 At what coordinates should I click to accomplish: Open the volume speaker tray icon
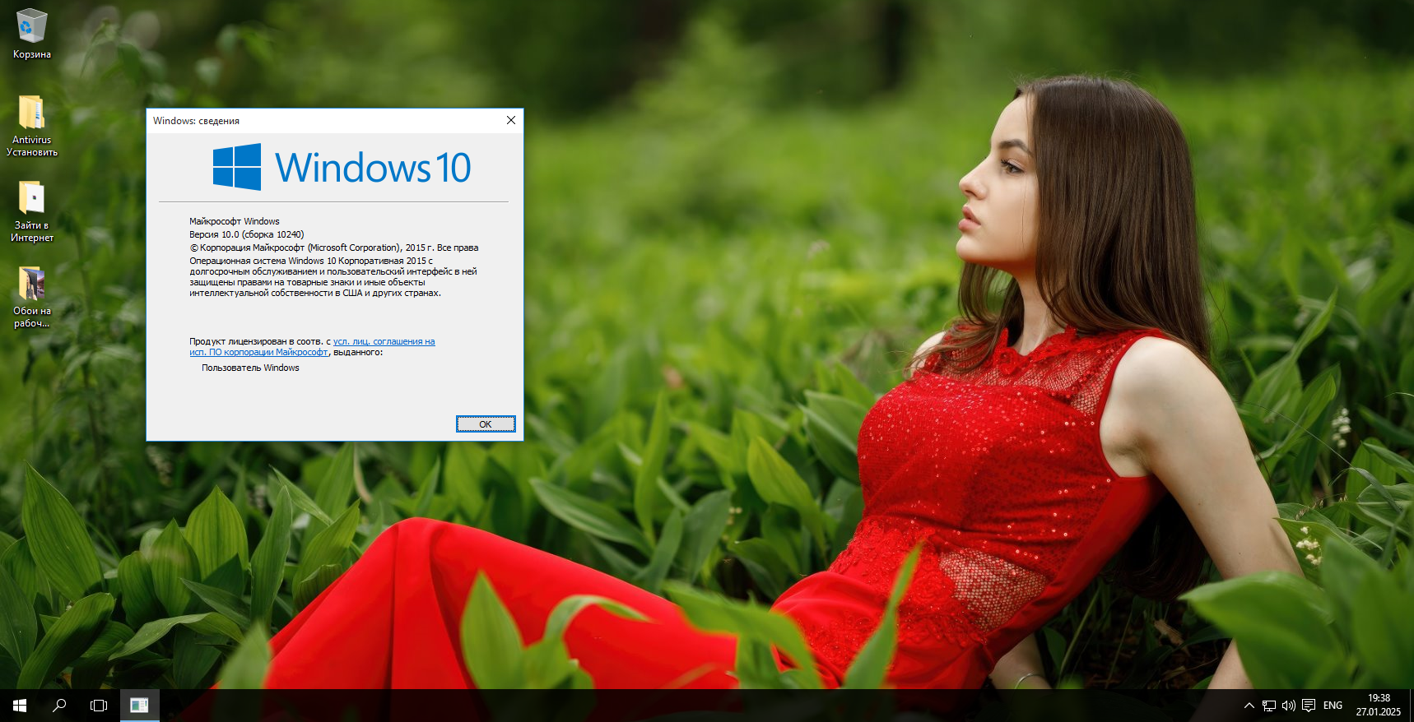coord(1289,706)
